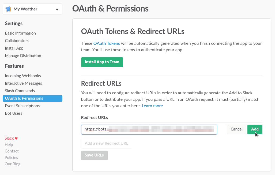Image resolution: width=275 pixels, height=175 pixels.
Task: Follow the Learn more link
Action: point(152,106)
